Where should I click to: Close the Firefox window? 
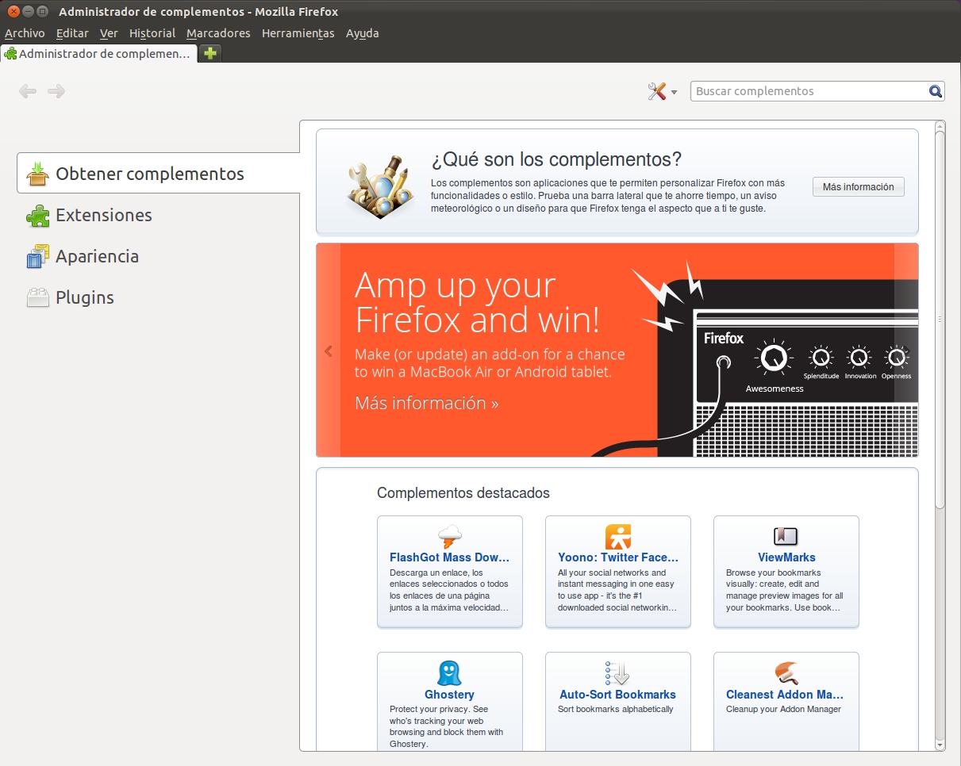tap(13, 12)
